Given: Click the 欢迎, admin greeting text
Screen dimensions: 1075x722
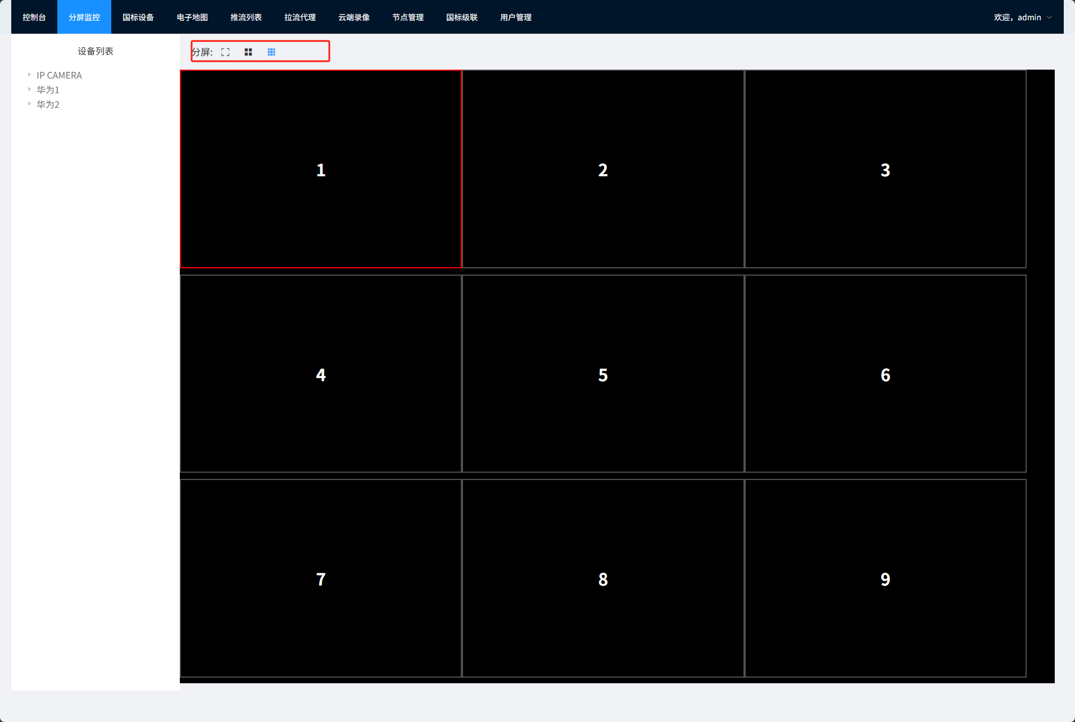Looking at the screenshot, I should (x=1017, y=17).
